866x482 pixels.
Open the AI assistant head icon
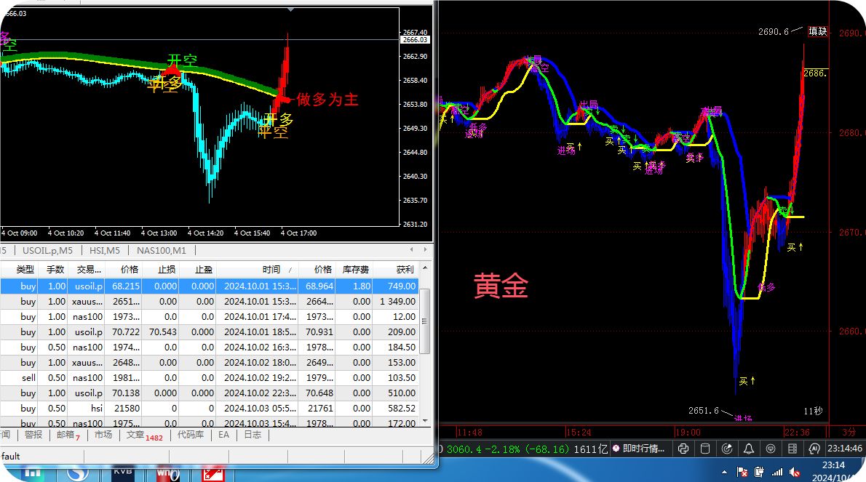[814, 449]
